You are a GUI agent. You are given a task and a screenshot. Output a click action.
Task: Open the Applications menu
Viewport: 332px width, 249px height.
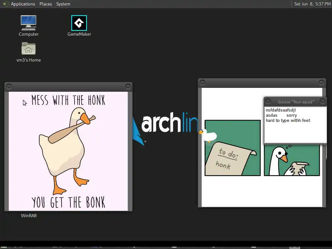click(x=23, y=4)
